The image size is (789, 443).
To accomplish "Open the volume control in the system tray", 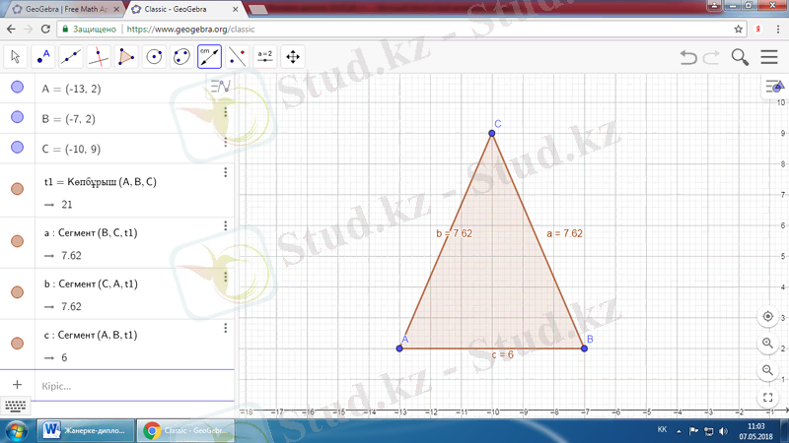I will point(724,431).
